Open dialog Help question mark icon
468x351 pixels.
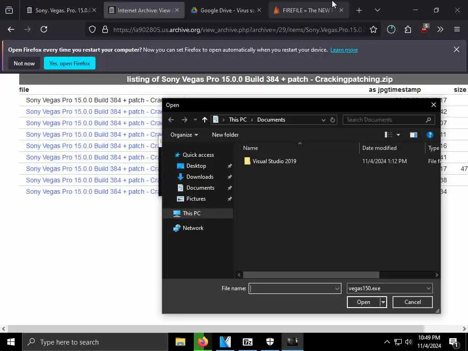pyautogui.click(x=430, y=135)
